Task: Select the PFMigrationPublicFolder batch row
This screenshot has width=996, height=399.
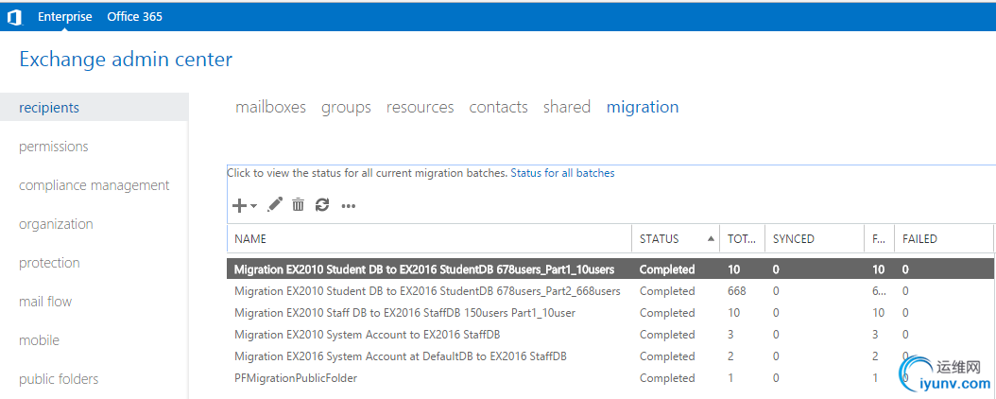Action: (x=296, y=378)
